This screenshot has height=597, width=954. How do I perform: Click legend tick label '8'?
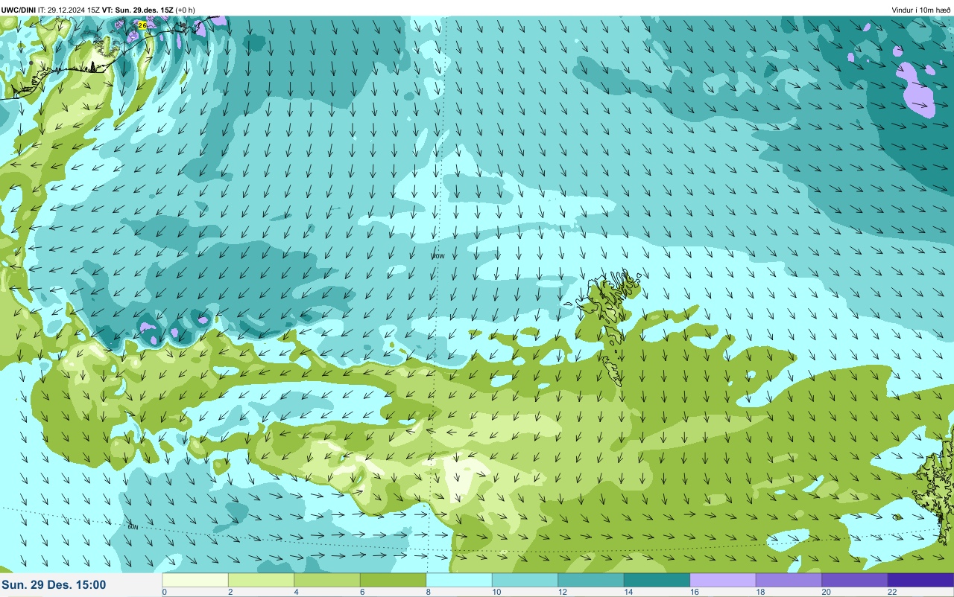click(428, 592)
